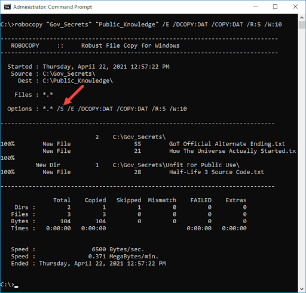The height and width of the screenshot is (293, 306).
Task: Maximize the Command Prompt window
Action: (275, 7)
